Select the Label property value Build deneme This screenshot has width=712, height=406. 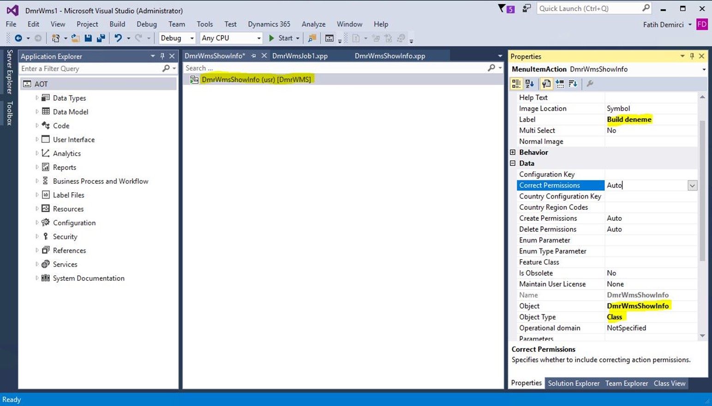(x=629, y=119)
